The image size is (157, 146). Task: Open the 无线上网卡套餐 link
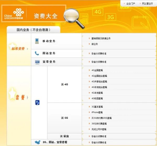coord(99,129)
